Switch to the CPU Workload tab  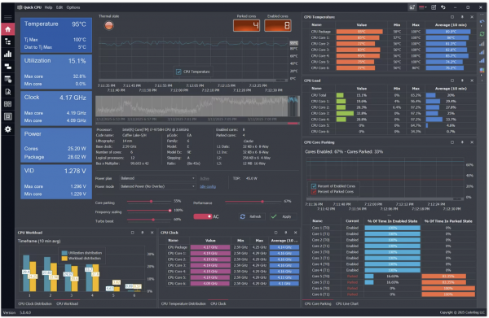[x=68, y=303]
